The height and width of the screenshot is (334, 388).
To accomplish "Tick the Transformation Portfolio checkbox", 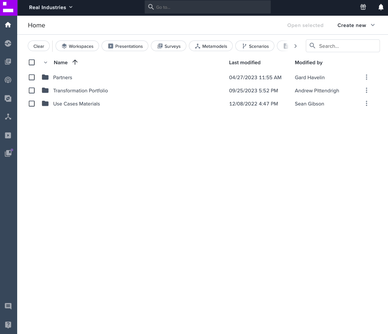I will point(32,91).
